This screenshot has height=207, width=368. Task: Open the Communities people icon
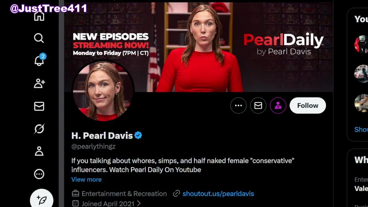click(x=39, y=83)
